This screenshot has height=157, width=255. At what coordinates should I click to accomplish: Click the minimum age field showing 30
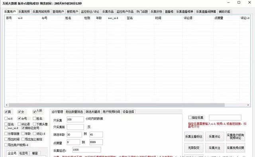[x=75, y=134]
